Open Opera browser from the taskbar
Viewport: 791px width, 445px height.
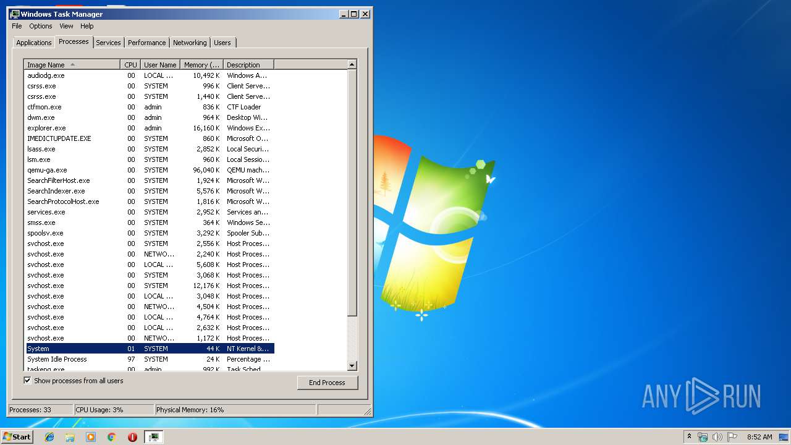click(132, 437)
